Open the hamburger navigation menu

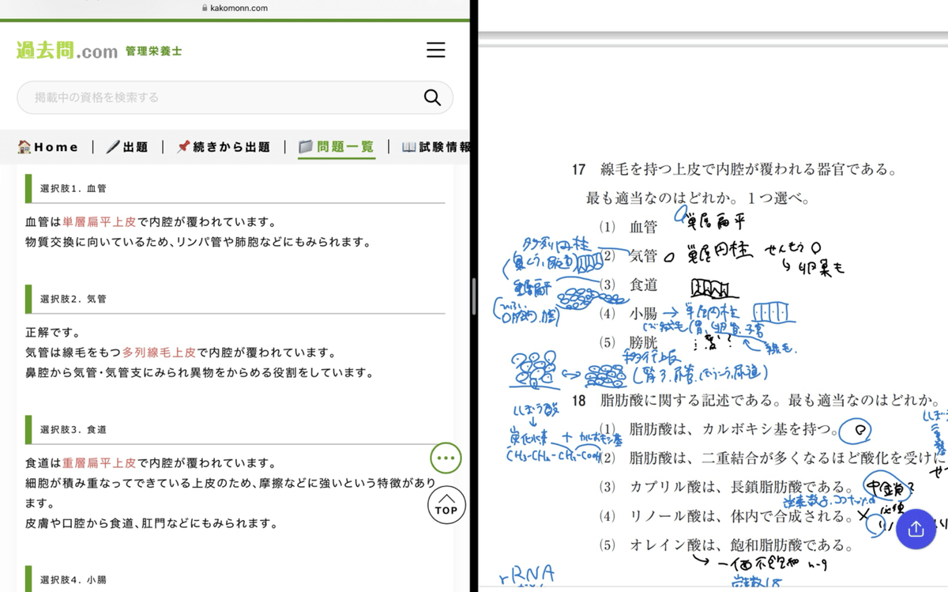tap(435, 50)
